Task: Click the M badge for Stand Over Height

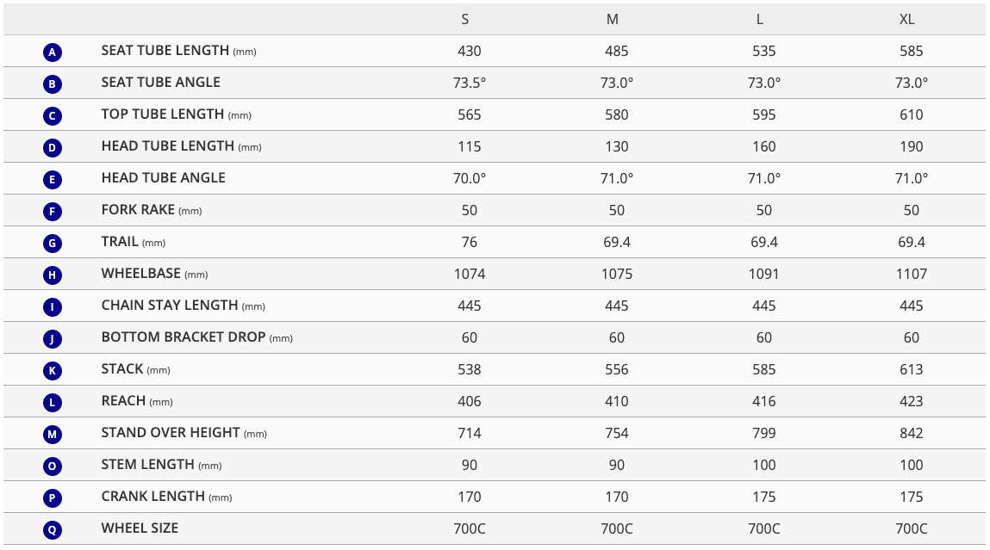Action: pyautogui.click(x=53, y=434)
